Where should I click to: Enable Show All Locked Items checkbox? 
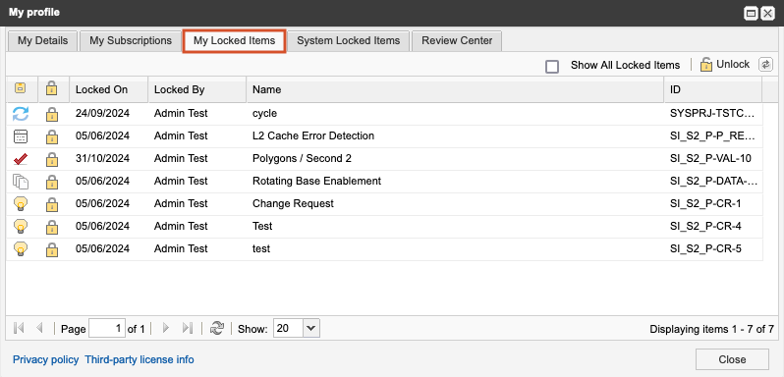tap(552, 66)
